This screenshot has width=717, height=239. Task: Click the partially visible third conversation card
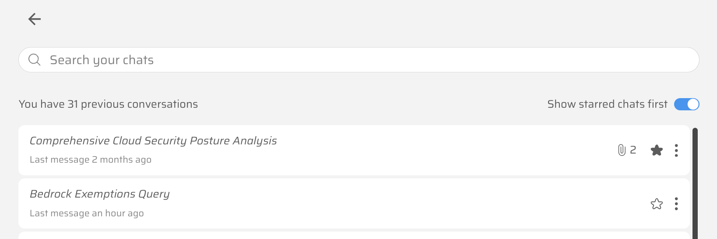(x=350, y=236)
